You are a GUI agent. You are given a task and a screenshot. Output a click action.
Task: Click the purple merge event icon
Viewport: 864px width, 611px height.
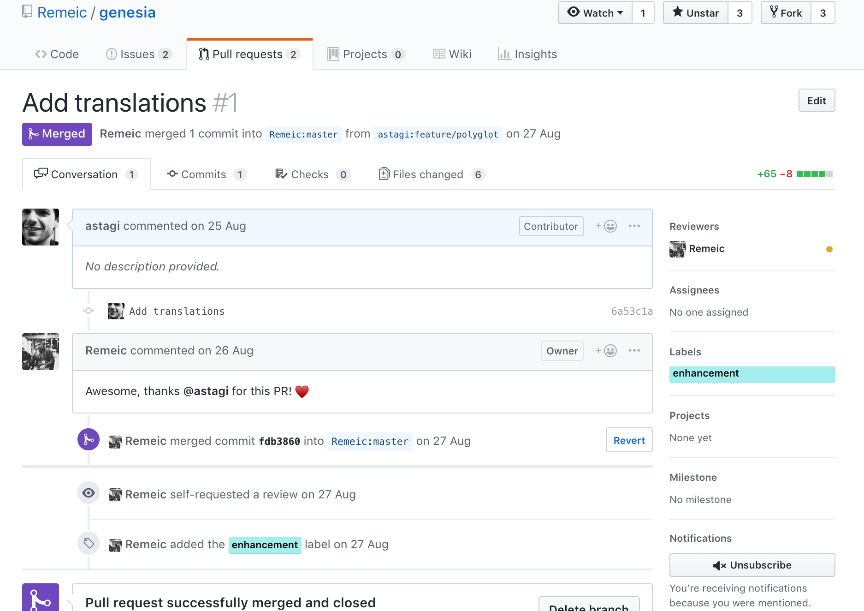tap(89, 440)
